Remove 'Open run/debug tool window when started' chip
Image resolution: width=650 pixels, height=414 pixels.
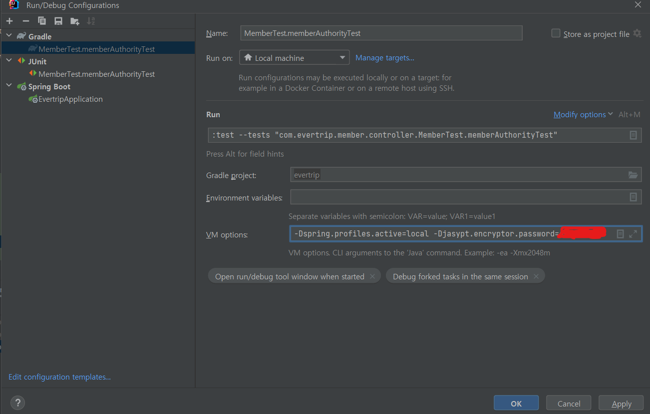(372, 276)
